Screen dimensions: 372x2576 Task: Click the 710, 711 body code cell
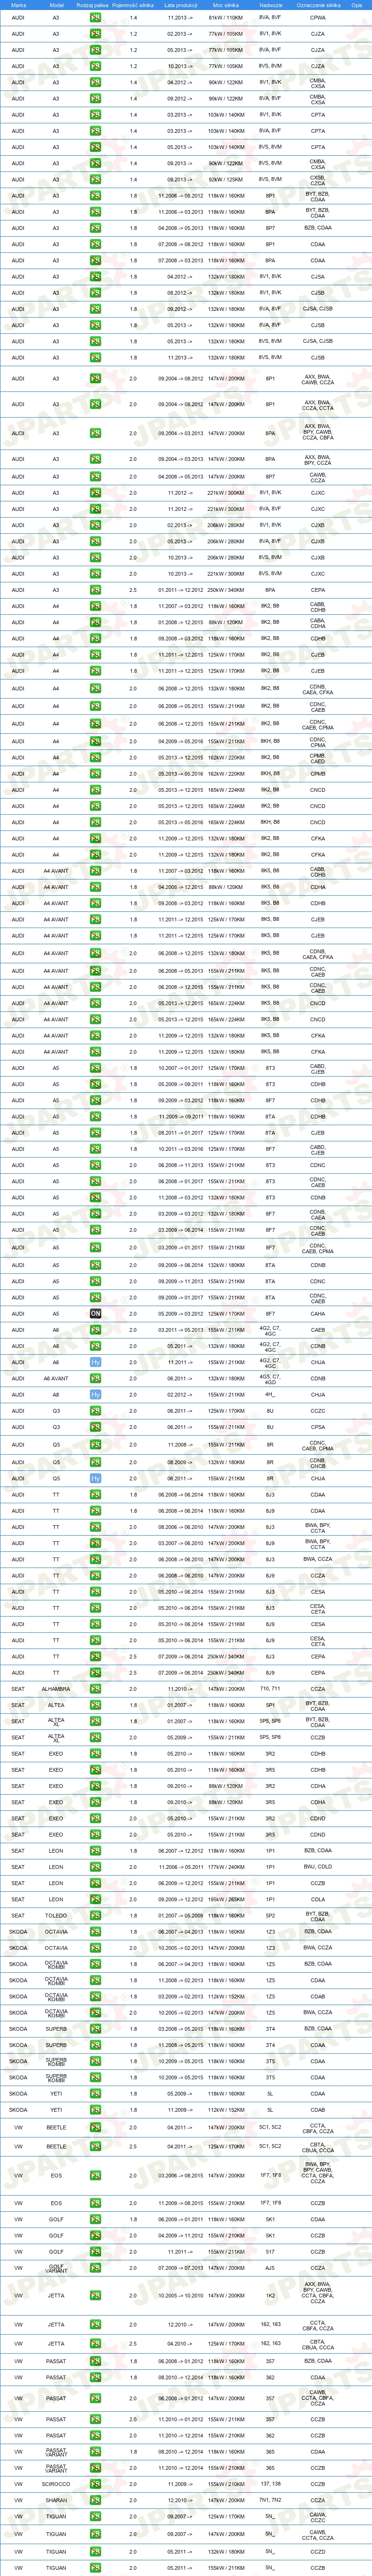click(270, 1689)
